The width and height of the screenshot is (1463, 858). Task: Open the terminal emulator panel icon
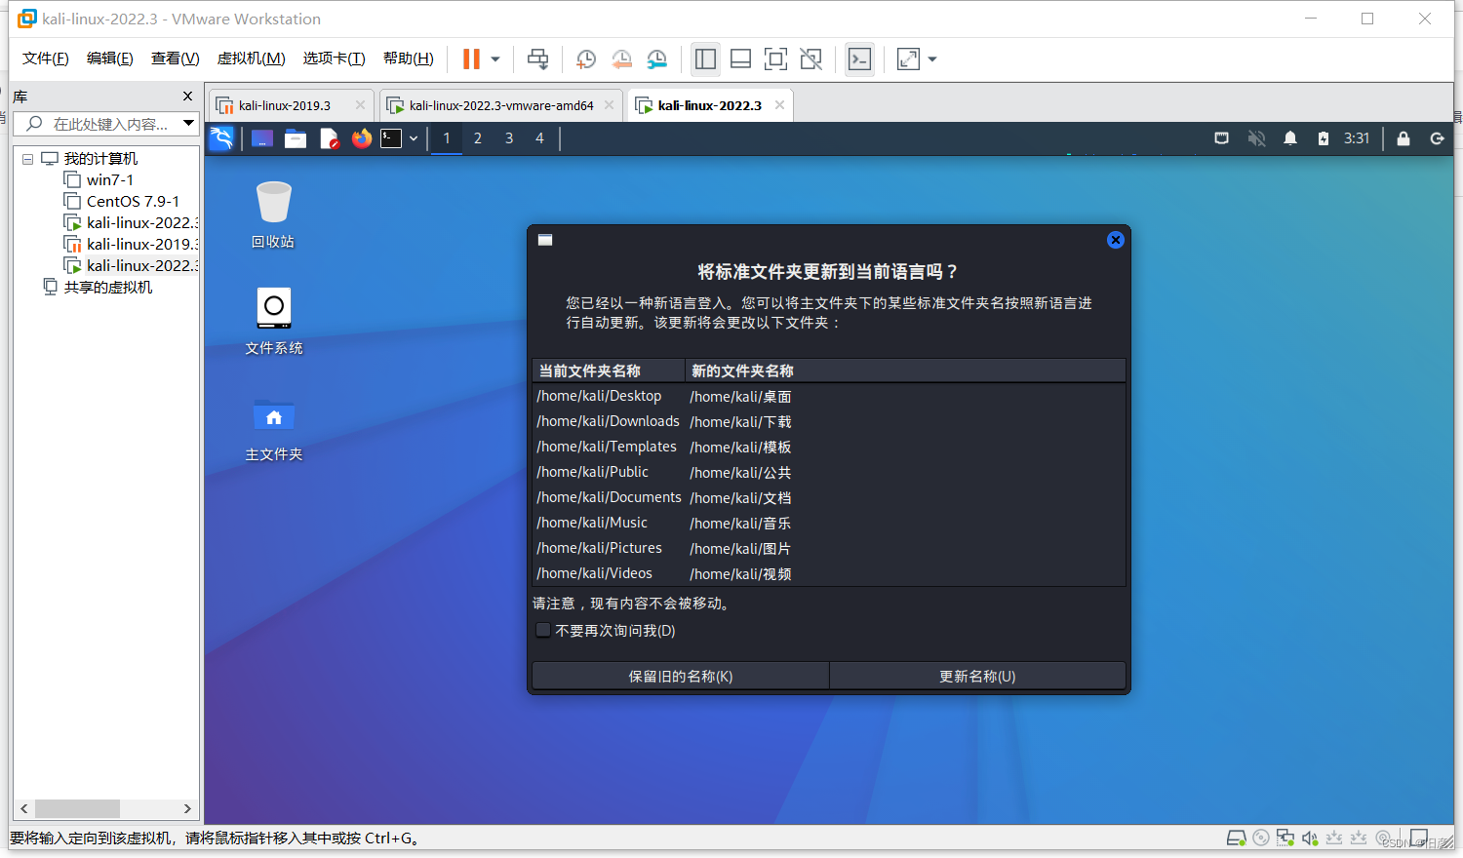pyautogui.click(x=391, y=138)
